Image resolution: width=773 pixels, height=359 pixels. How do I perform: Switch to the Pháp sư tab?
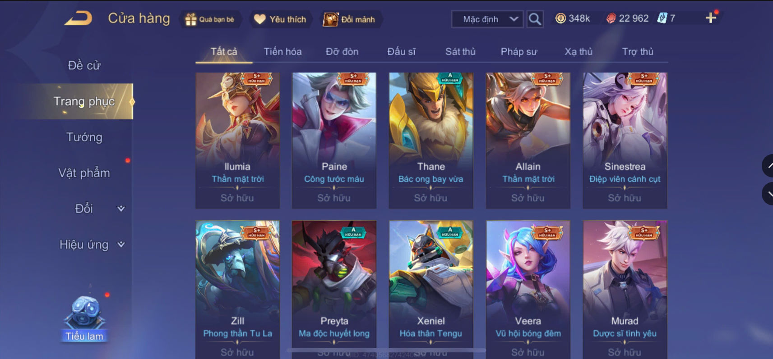[x=519, y=52]
